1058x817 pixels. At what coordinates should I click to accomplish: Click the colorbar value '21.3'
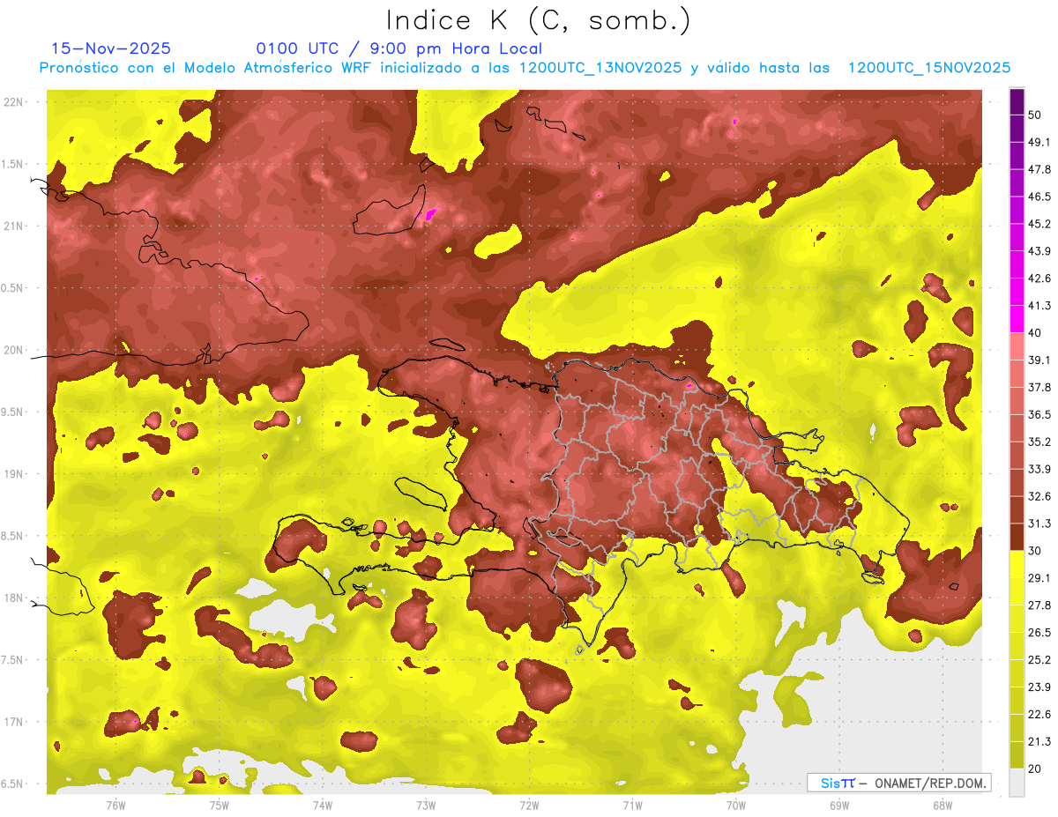point(1039,742)
